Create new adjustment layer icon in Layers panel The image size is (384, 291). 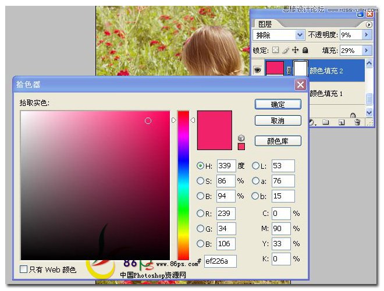coord(312,122)
